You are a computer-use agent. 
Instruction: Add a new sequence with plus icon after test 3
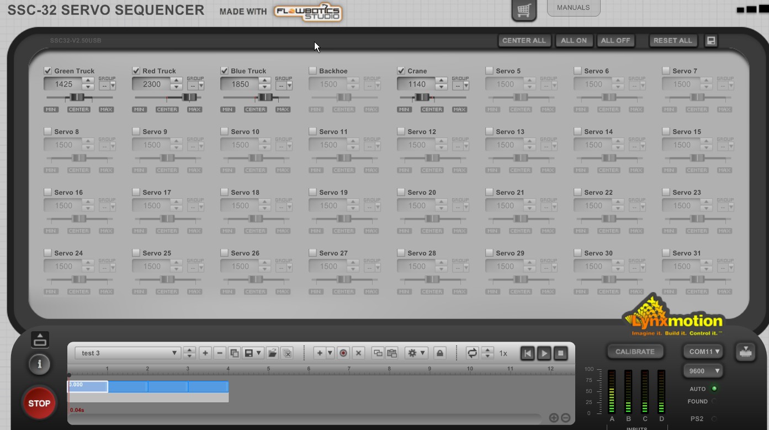[205, 353]
